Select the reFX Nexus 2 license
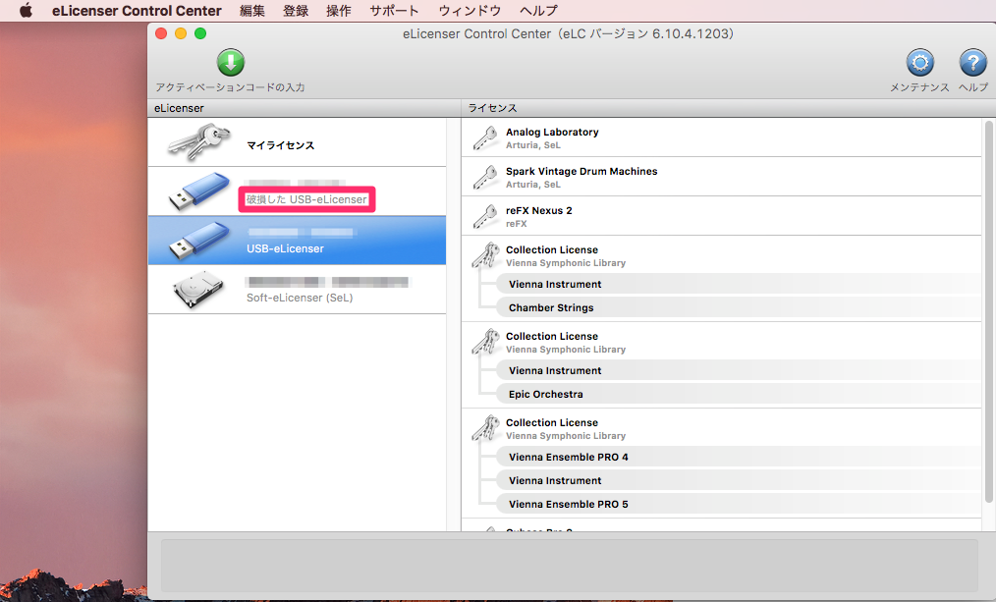This screenshot has width=996, height=602. tap(722, 216)
